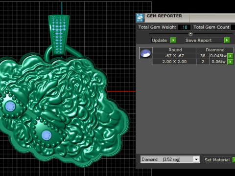Click the Diamond column header
The width and height of the screenshot is (235, 176).
pos(215,50)
